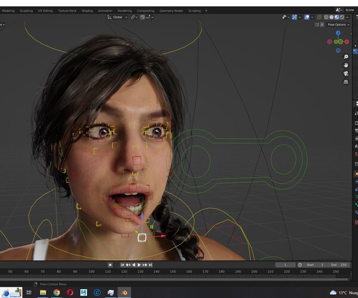
Task: Open the Global transform orientation dropdown
Action: (x=118, y=17)
